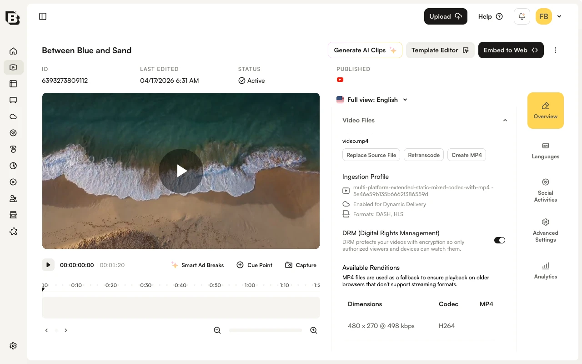
Task: Open the notifications bell
Action: (x=522, y=16)
